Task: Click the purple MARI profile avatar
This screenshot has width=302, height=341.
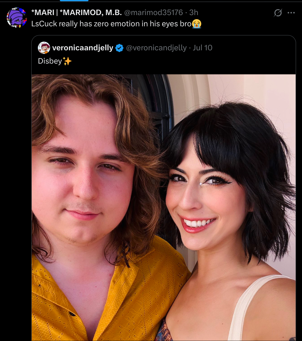Action: 17,18
